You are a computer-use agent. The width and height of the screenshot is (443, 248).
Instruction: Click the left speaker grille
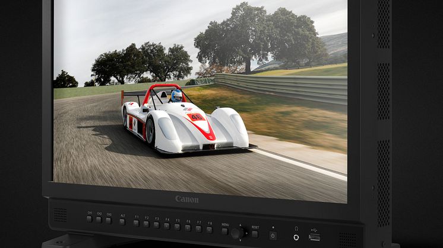point(61,215)
